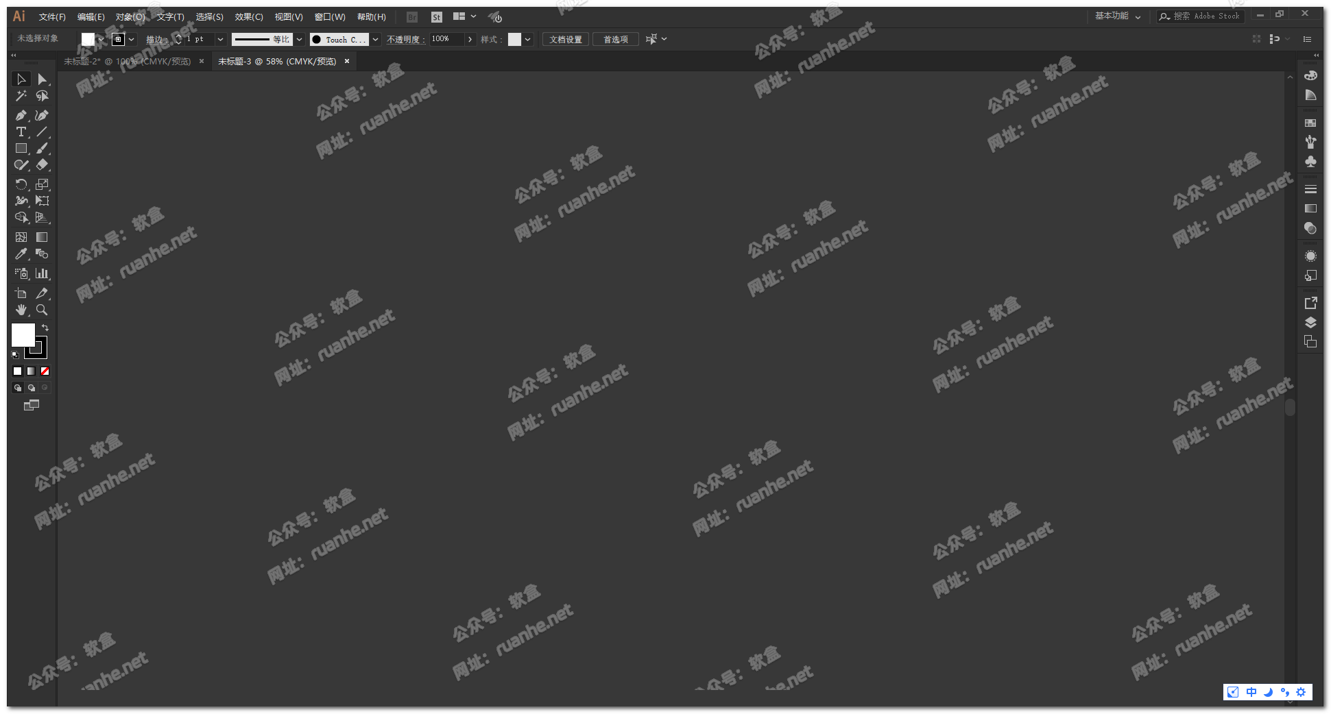Select the Type tool
This screenshot has width=1331, height=714.
21,132
